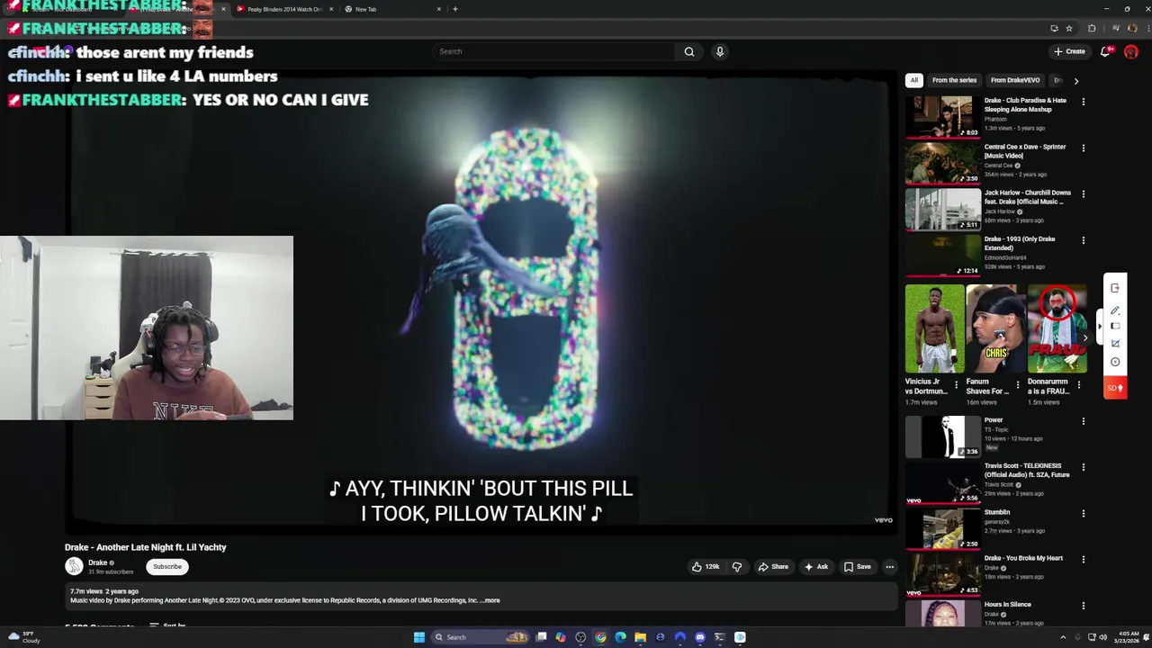The height and width of the screenshot is (648, 1152).
Task: Click the install/cast page icon in address bar
Action: (1054, 28)
